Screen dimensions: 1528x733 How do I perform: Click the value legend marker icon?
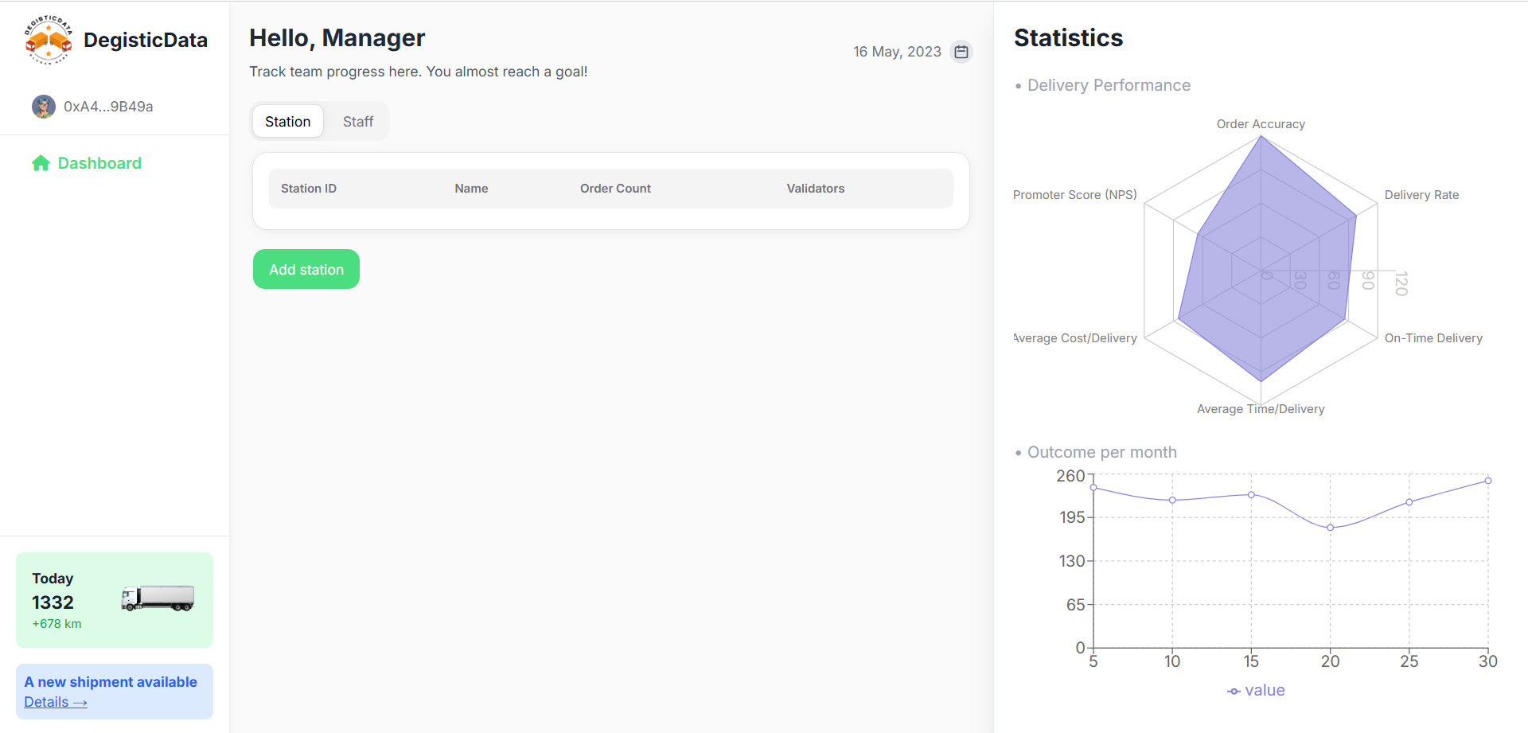pos(1233,691)
